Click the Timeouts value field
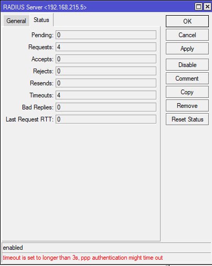The width and height of the screenshot is (212, 266). [106, 95]
